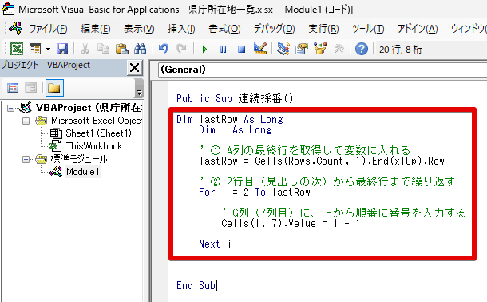Open the Project Explorer toolbar icon

click(x=283, y=49)
